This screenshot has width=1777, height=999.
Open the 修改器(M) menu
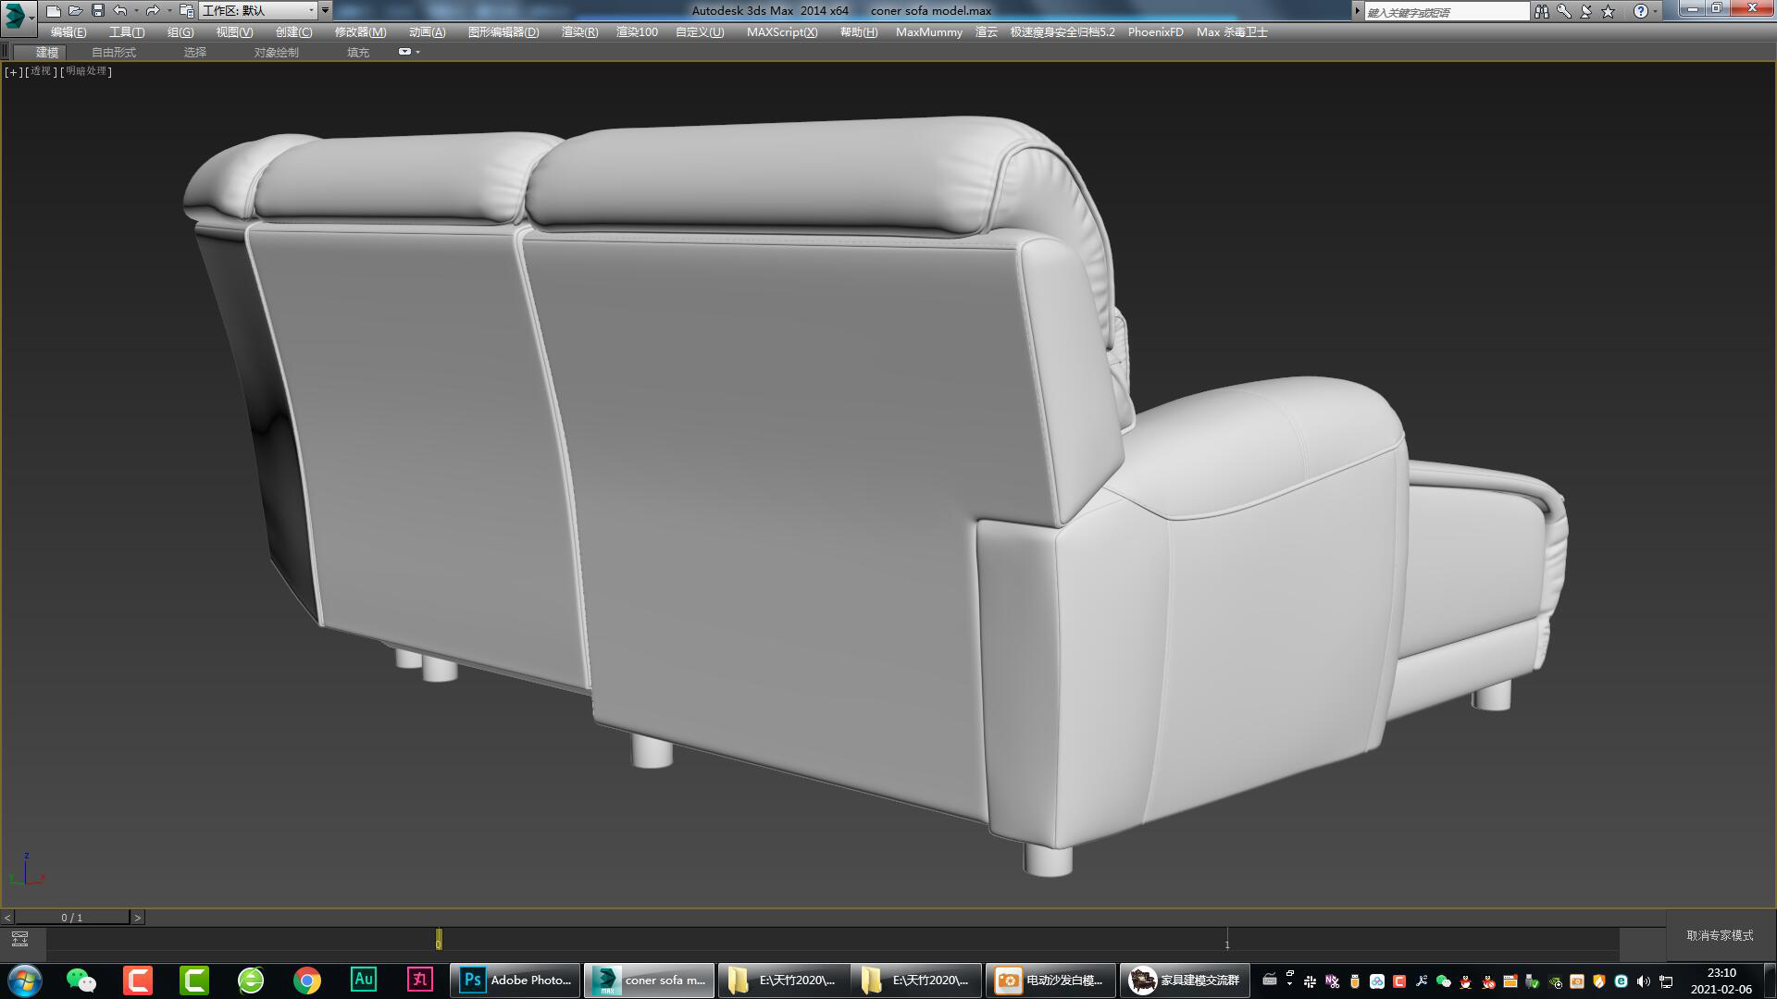(359, 31)
